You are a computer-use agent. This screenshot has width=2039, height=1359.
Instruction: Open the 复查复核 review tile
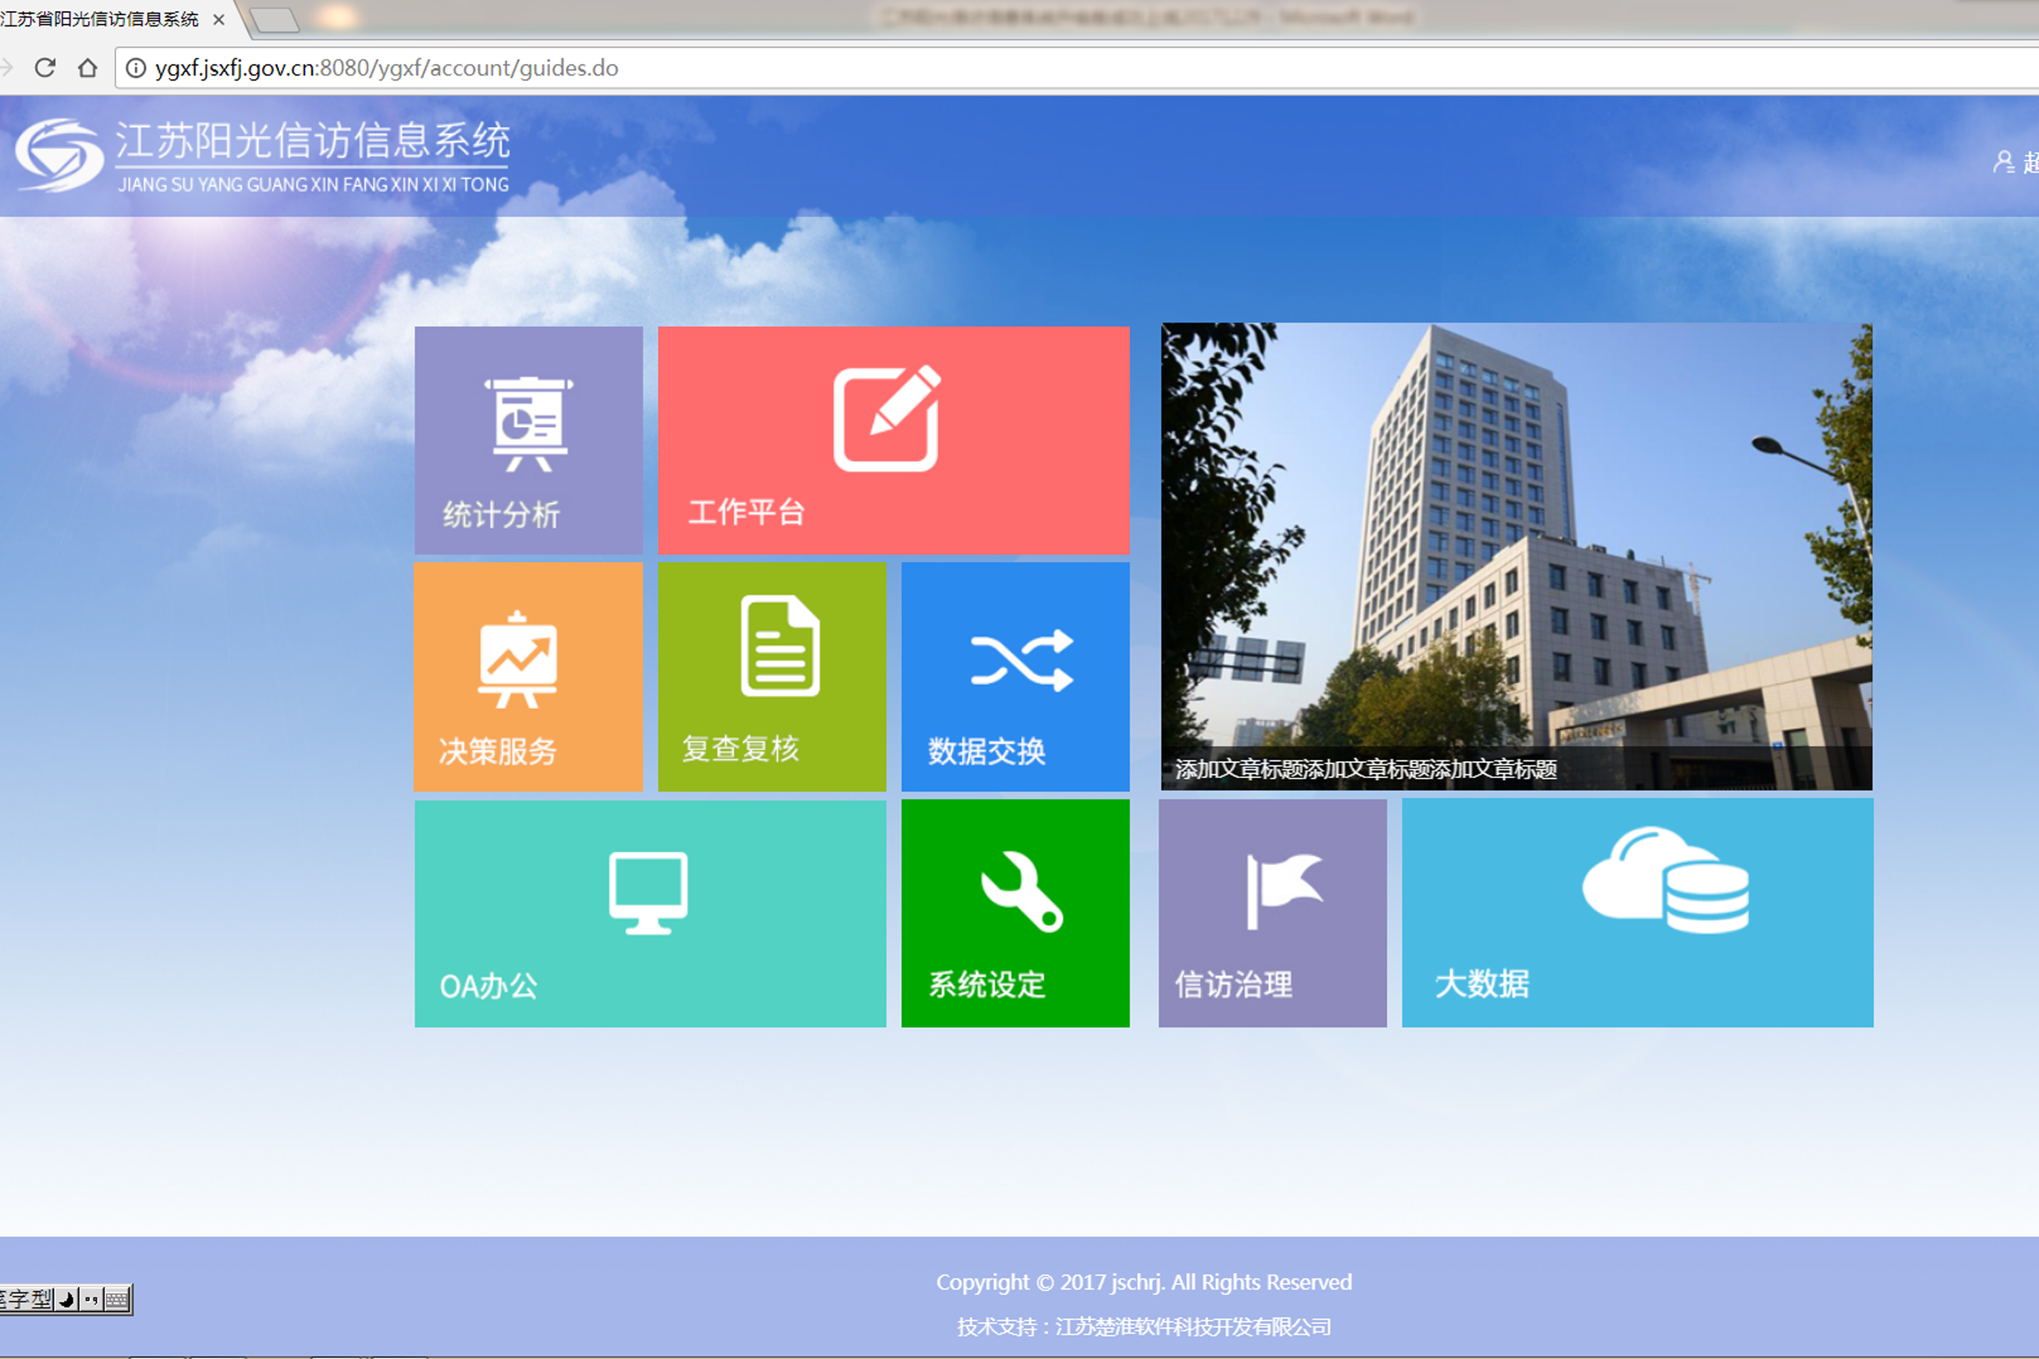coord(771,676)
